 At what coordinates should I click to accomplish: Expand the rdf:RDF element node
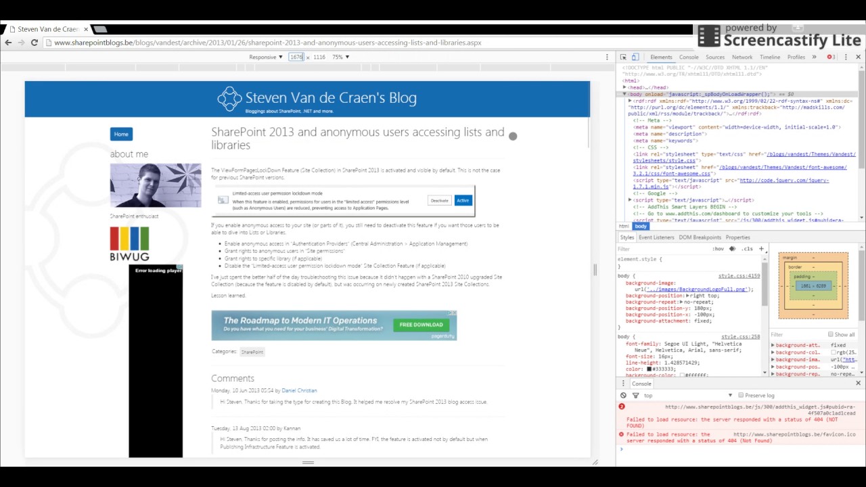pyautogui.click(x=630, y=101)
